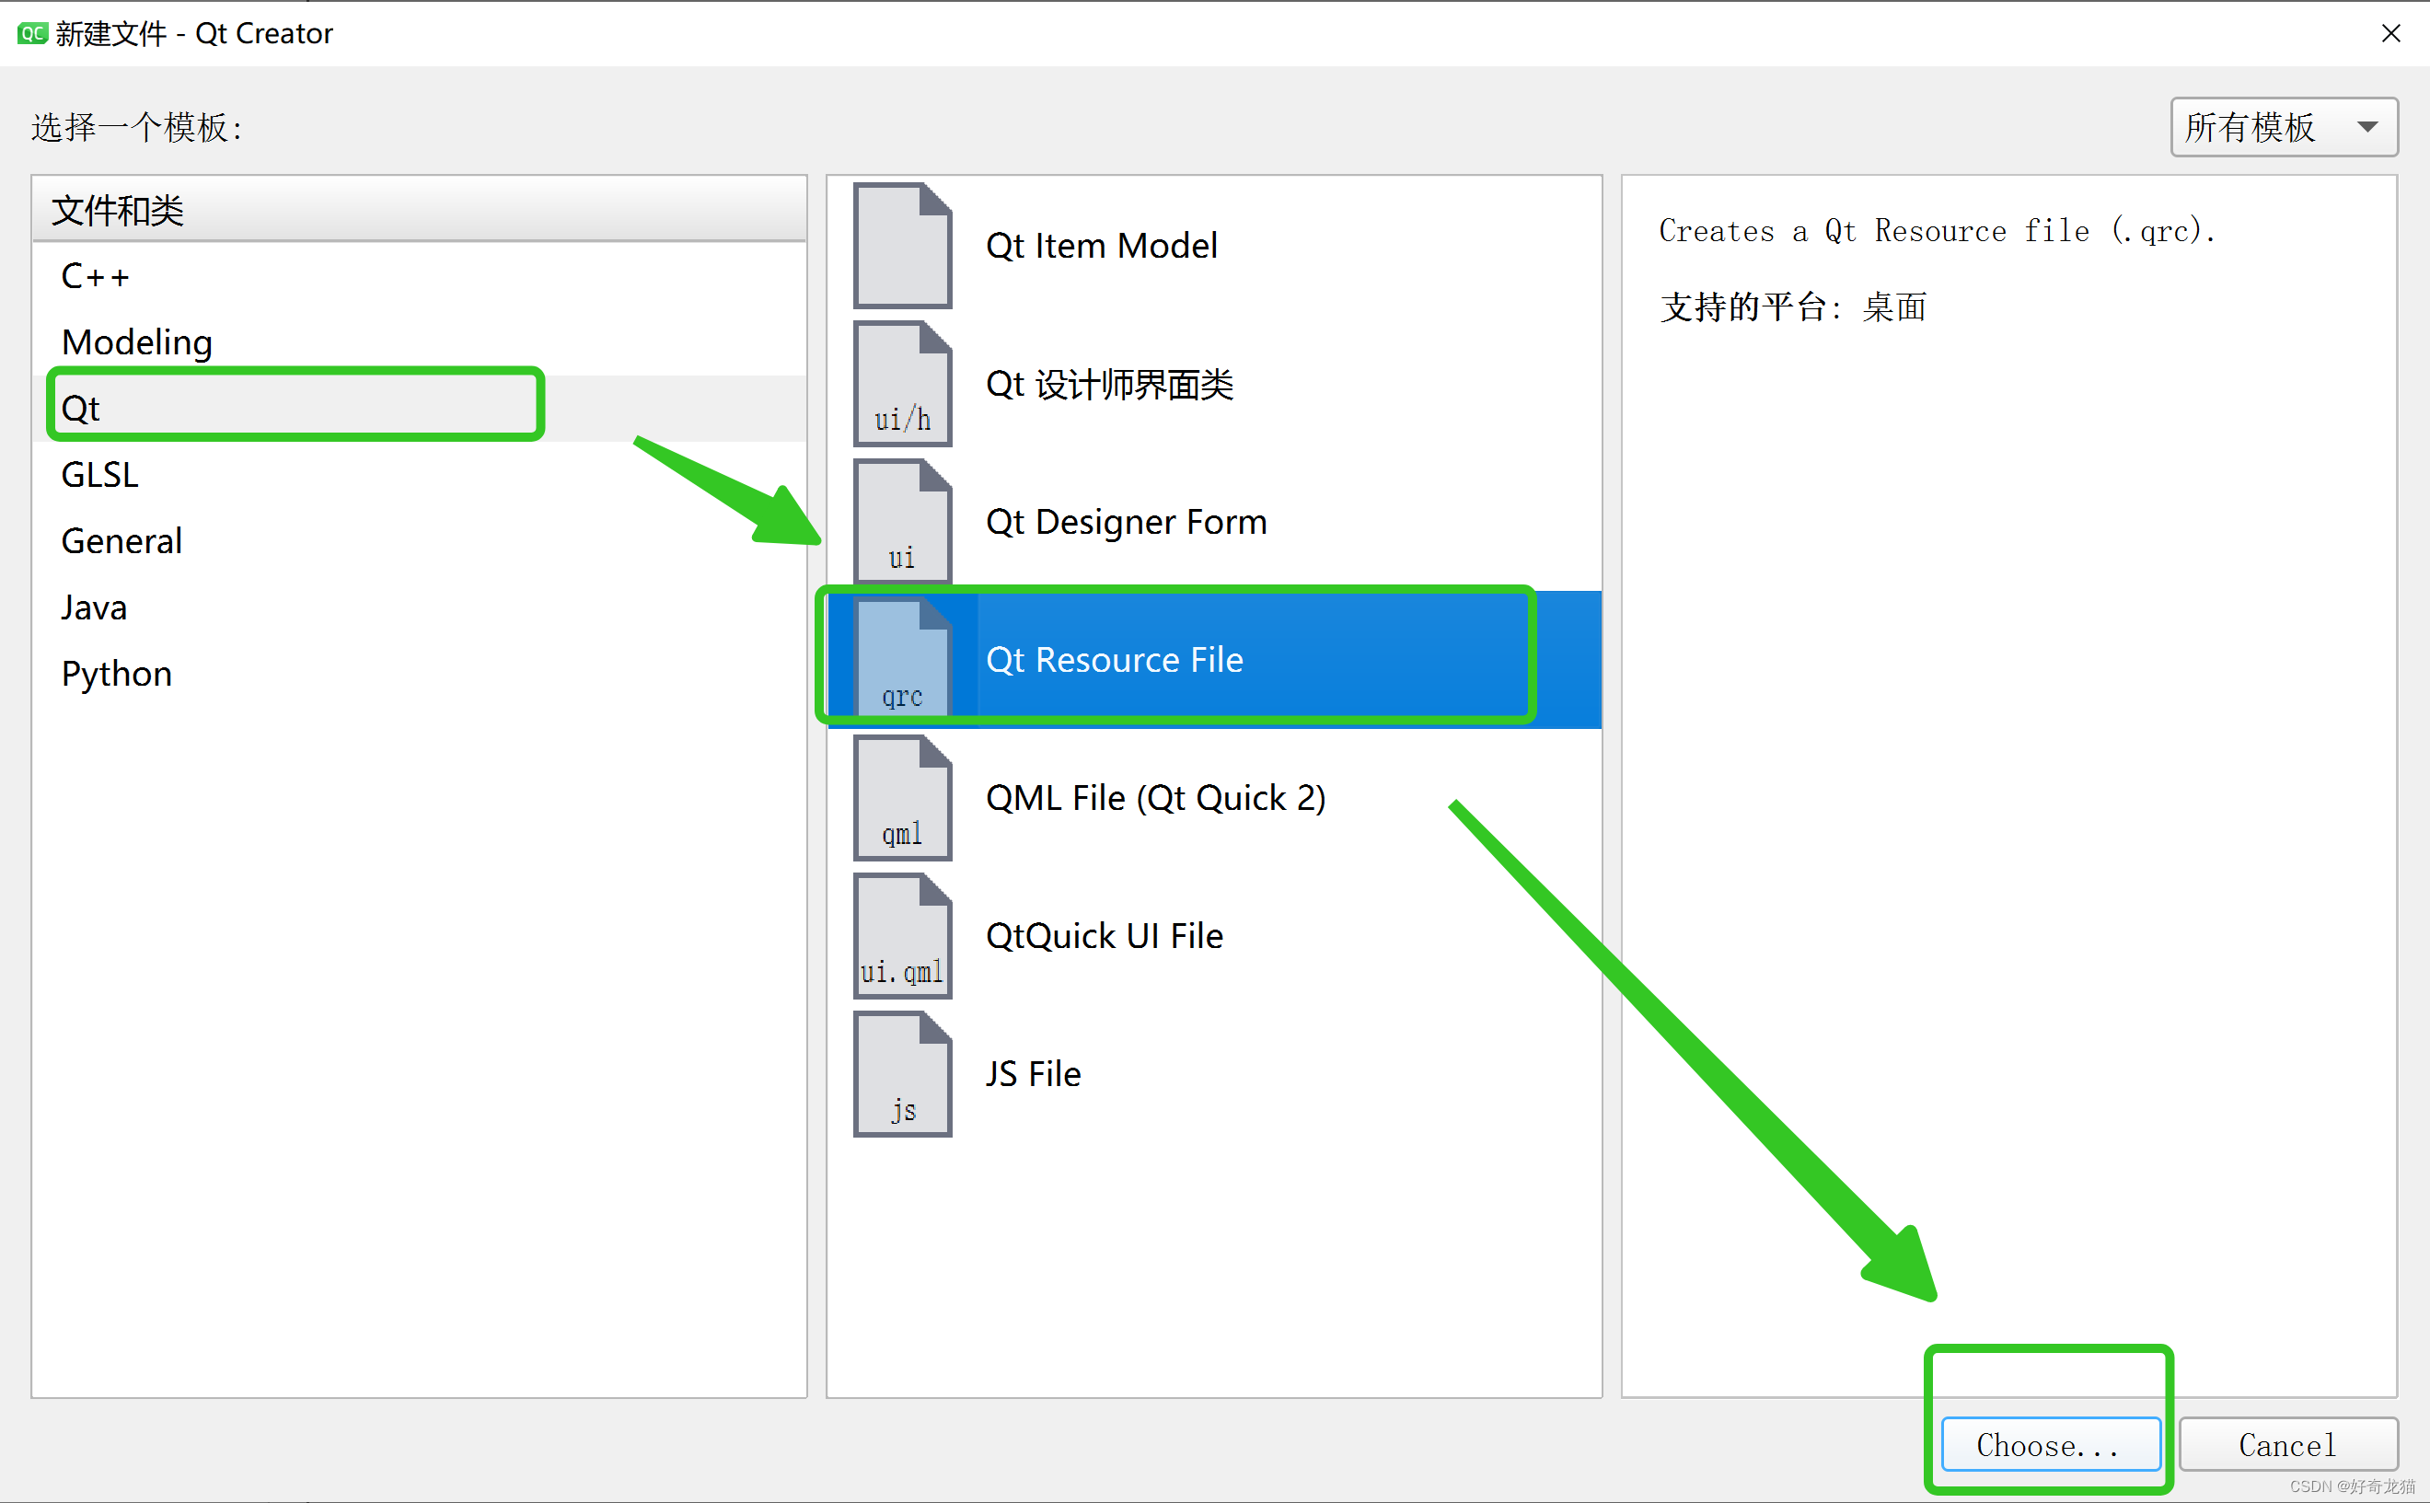
Task: Pick the QML File (Qt Quick 2) template
Action: [x=1155, y=797]
